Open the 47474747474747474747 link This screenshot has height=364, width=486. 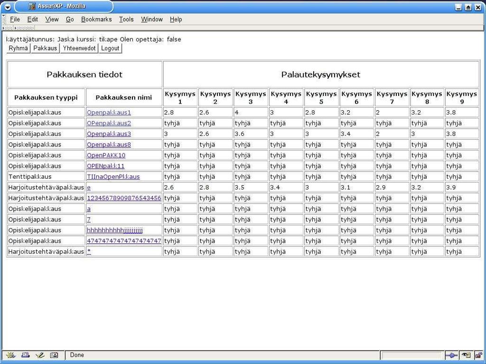124,241
